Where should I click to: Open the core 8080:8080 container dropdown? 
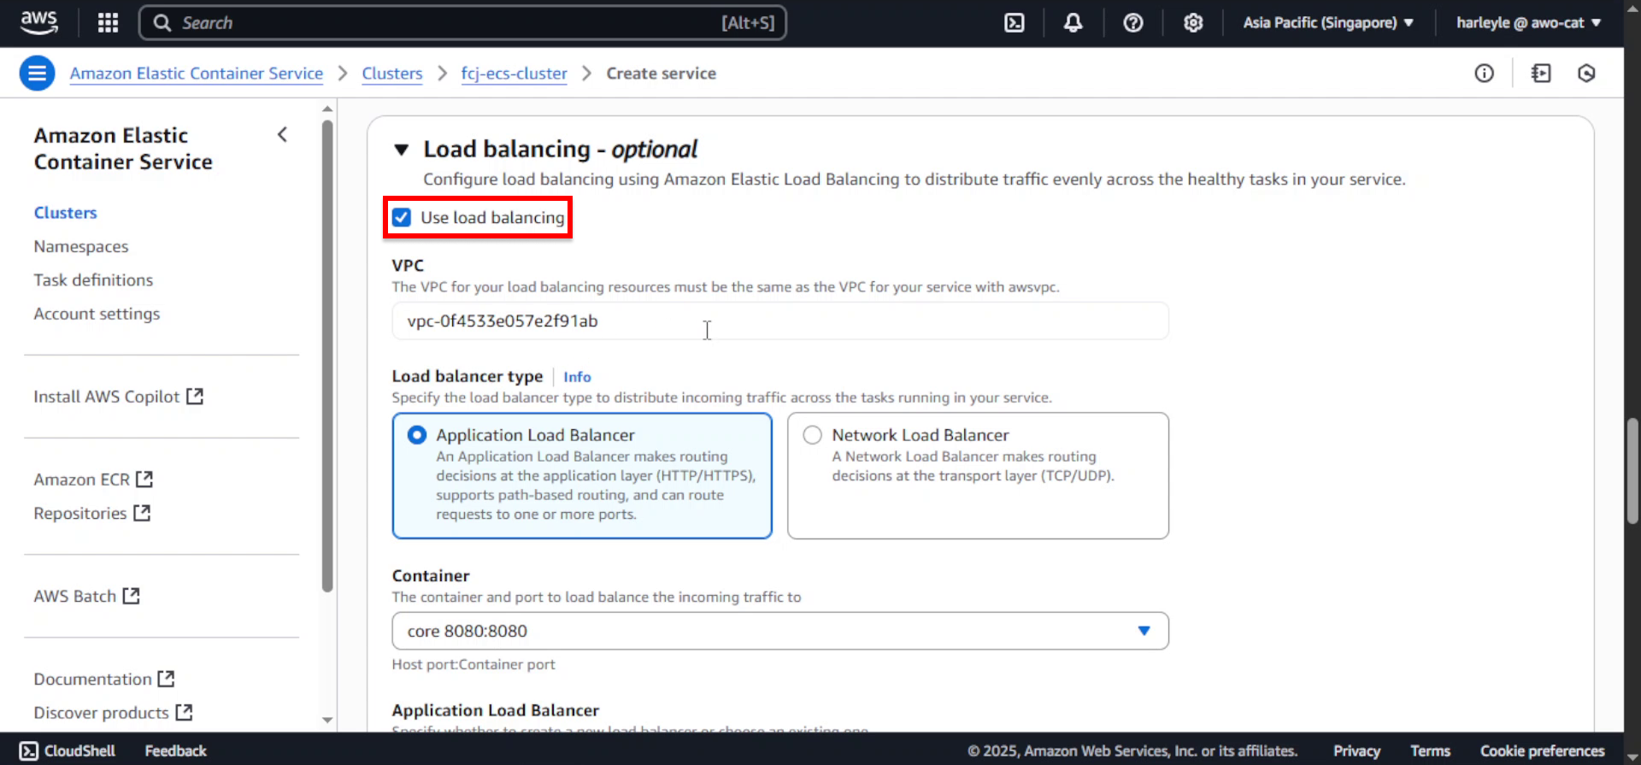pos(779,631)
